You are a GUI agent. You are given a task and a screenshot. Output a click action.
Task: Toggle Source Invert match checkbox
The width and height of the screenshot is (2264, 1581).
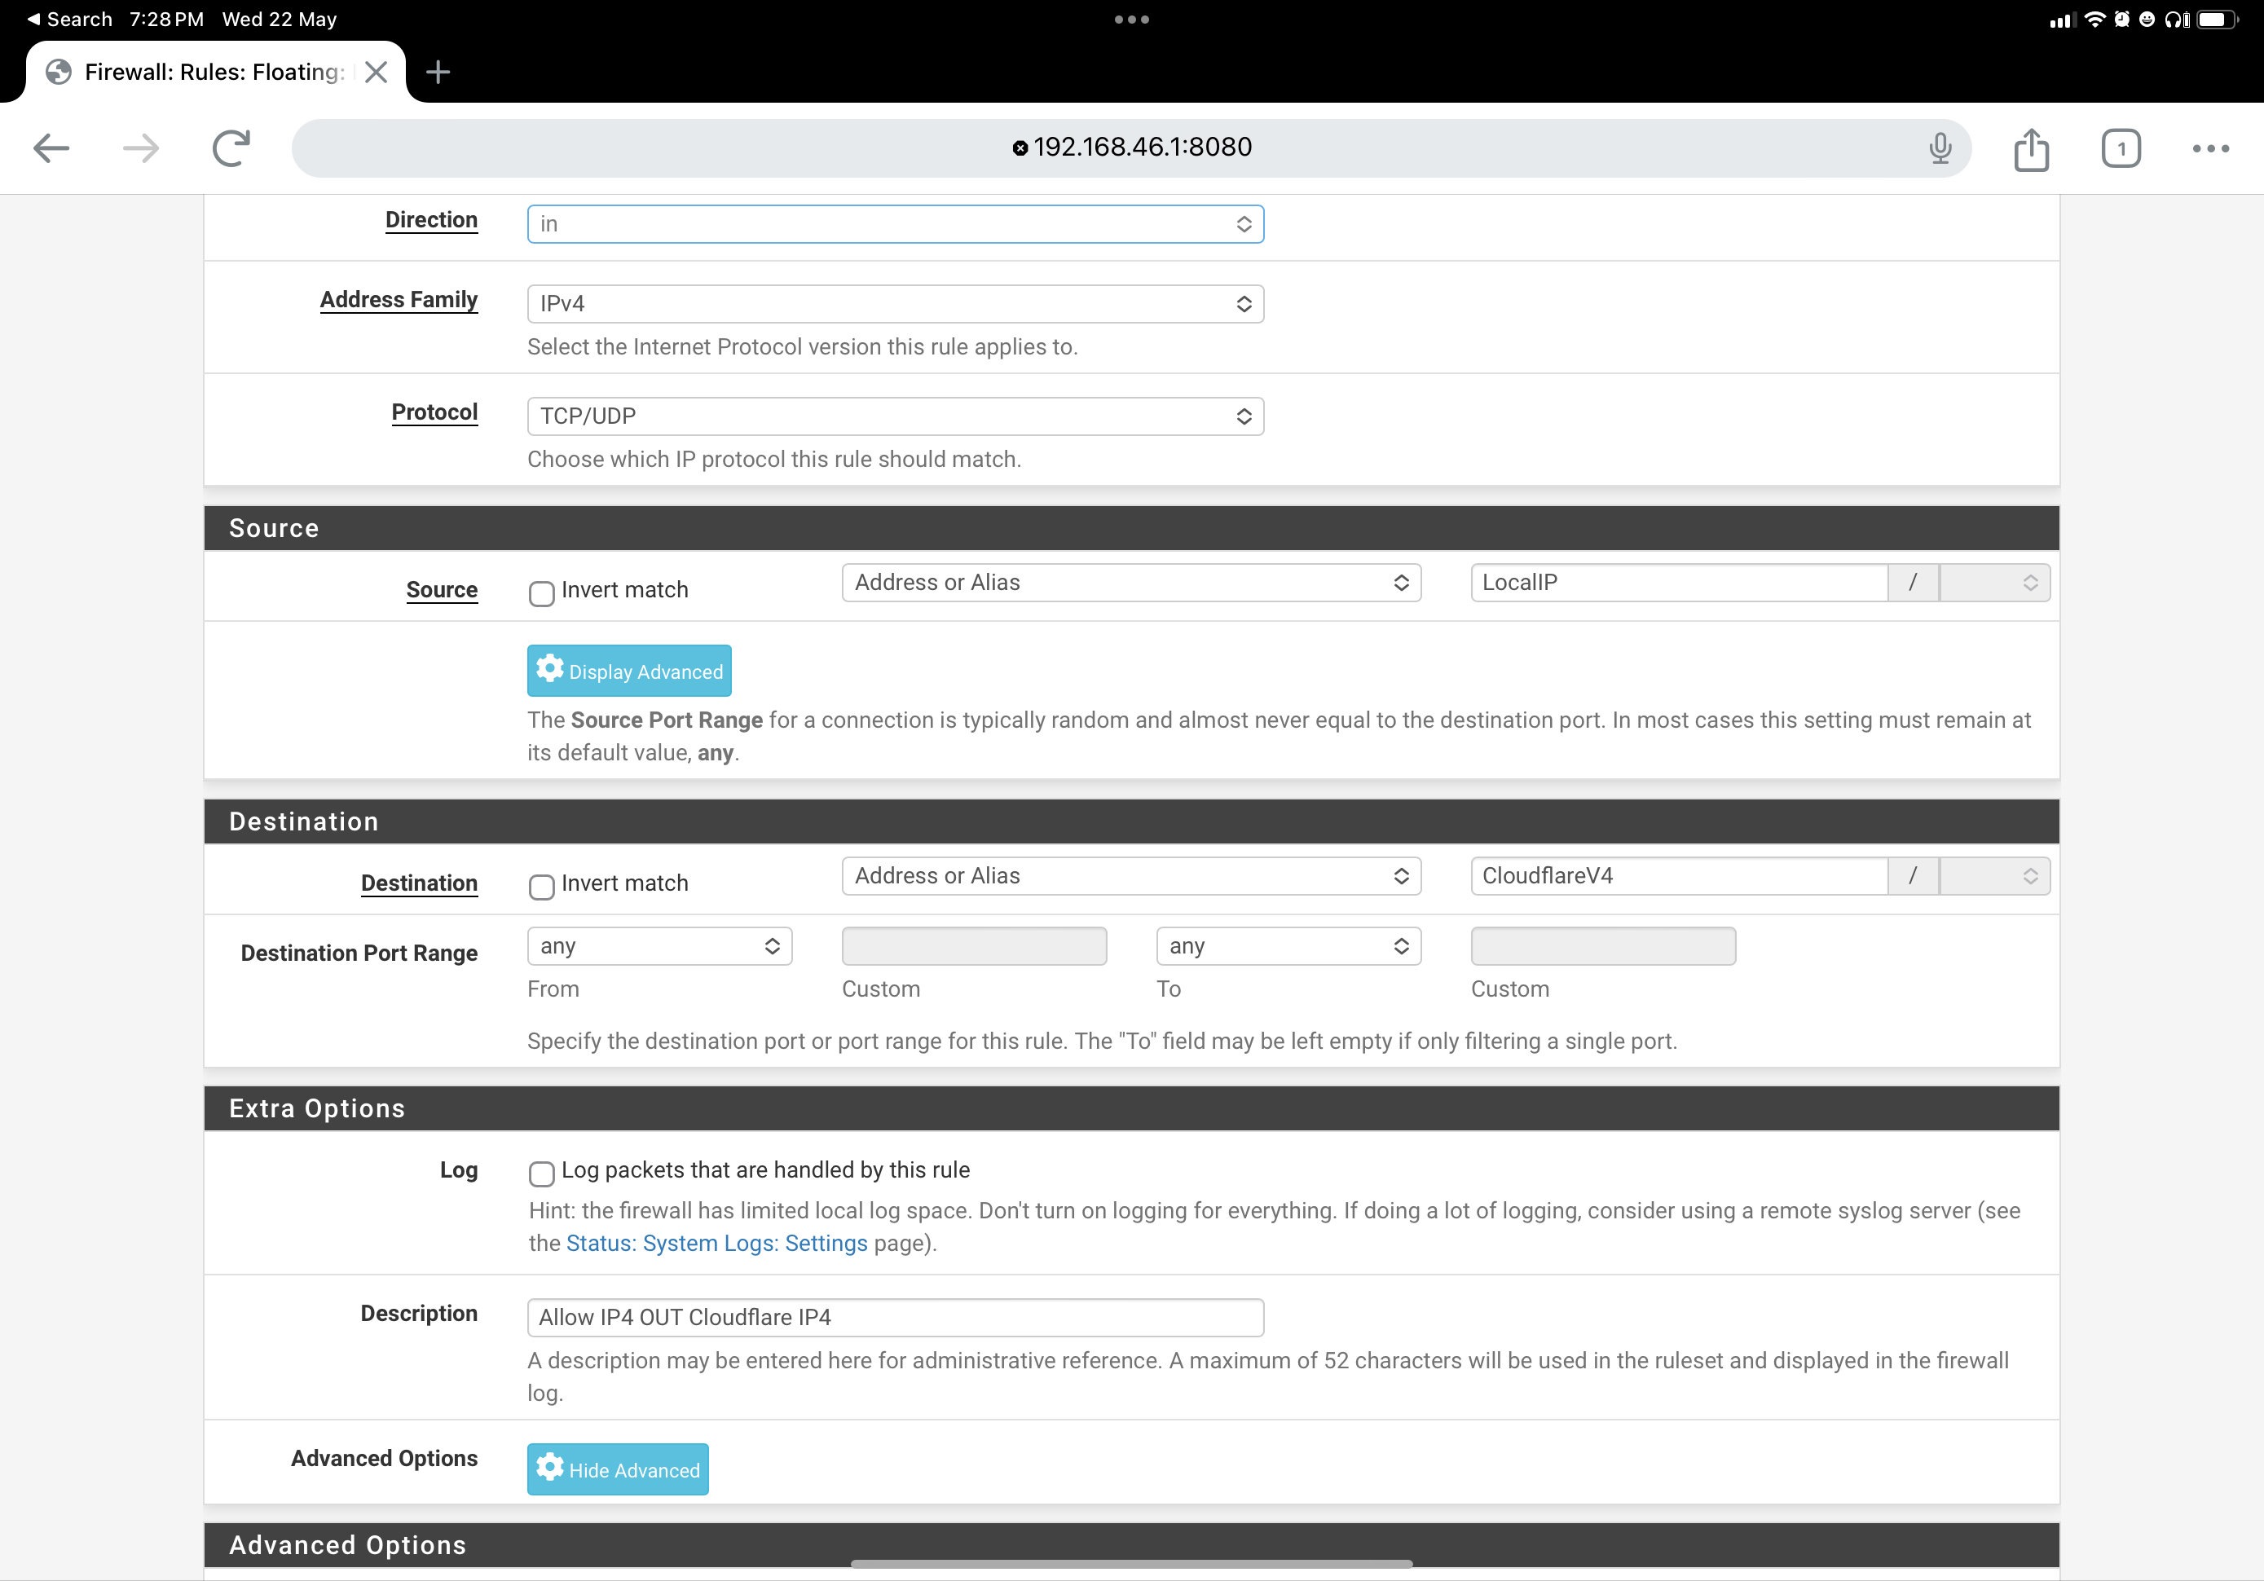pos(541,594)
